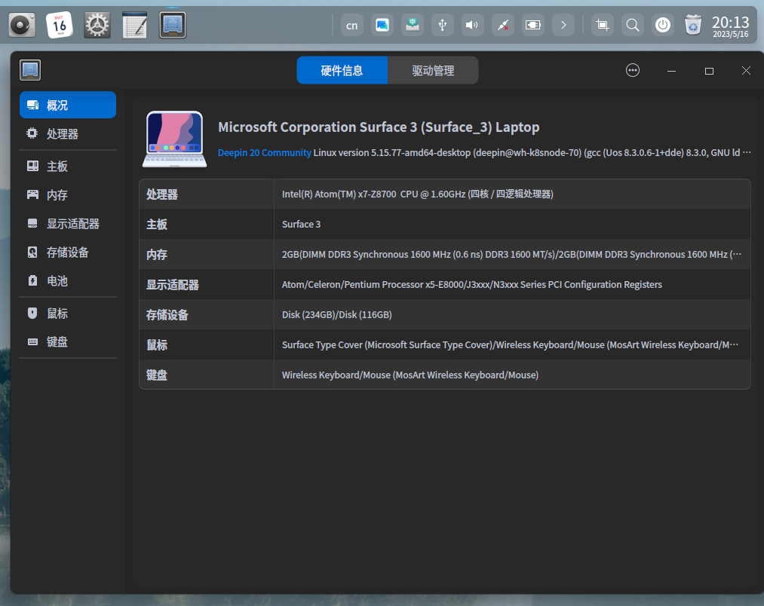Click the processor chip icon in sidebar
Screen dimensions: 764x606
click(32, 133)
